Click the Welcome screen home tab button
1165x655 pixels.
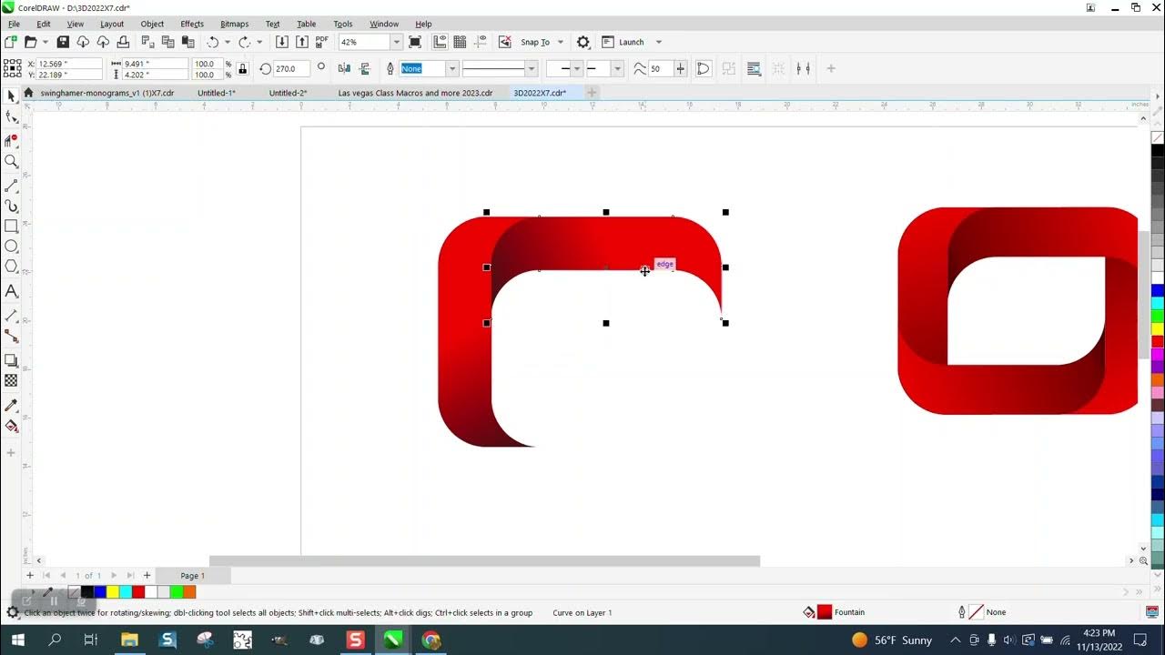28,93
